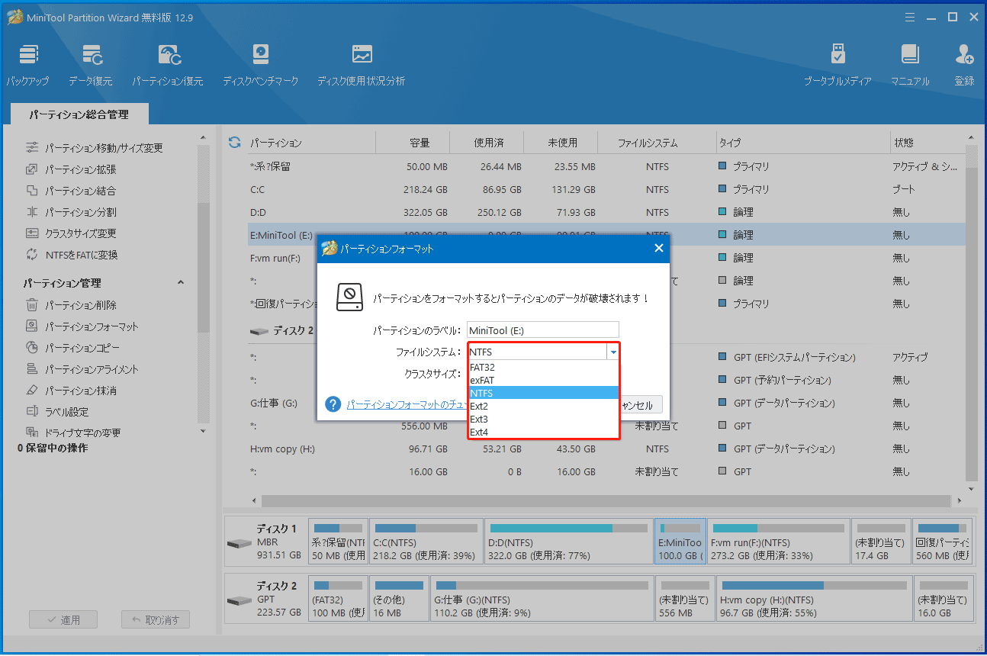Select Ext4 from file system list

(543, 432)
